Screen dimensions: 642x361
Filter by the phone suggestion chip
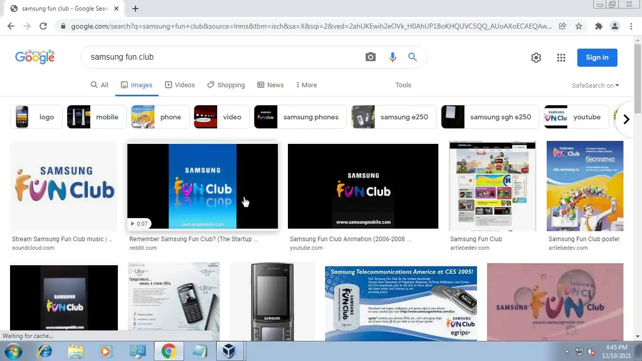coord(160,117)
